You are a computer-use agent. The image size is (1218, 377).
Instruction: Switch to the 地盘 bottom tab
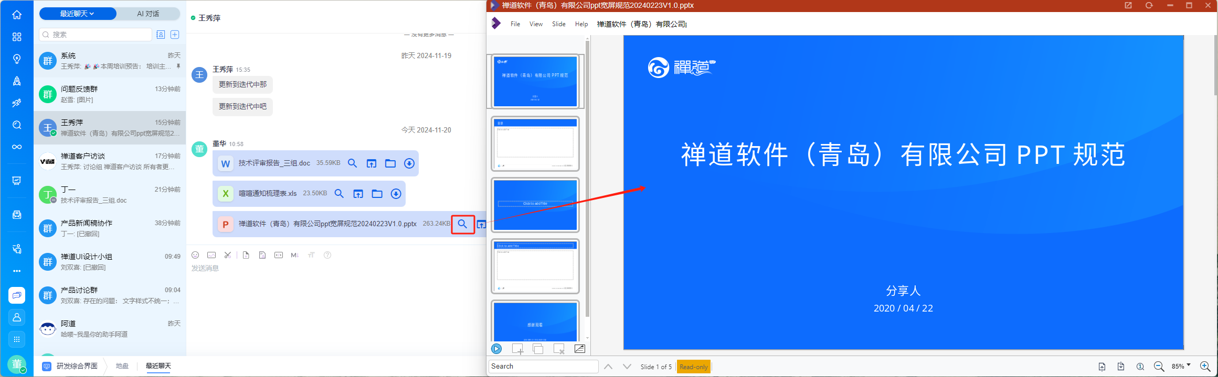point(122,366)
